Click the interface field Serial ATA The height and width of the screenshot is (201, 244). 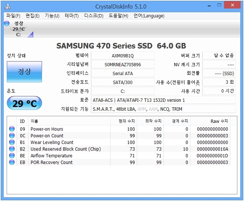coord(123,73)
